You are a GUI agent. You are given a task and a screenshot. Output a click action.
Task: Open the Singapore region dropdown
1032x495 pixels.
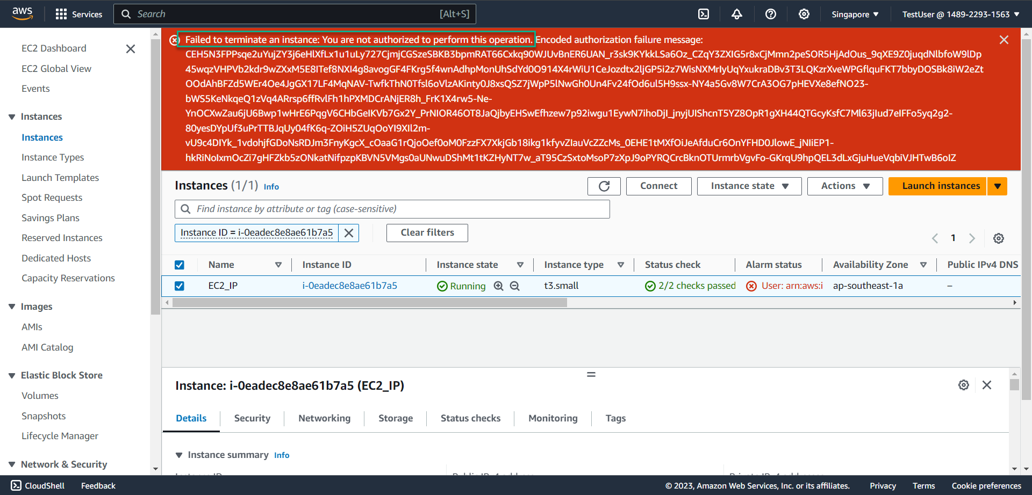[x=855, y=14]
